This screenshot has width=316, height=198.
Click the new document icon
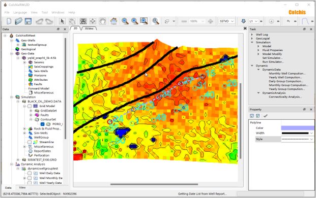9,21
